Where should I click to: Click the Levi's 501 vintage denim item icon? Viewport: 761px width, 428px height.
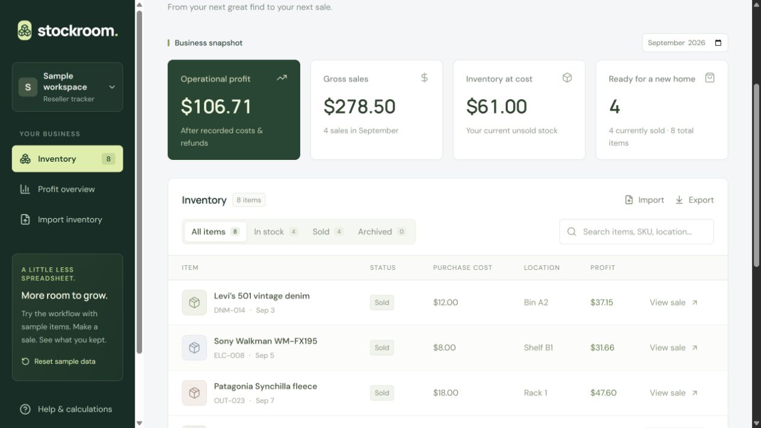click(x=194, y=302)
